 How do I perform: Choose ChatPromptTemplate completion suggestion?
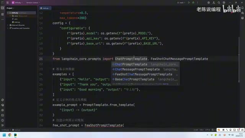point(145,64)
